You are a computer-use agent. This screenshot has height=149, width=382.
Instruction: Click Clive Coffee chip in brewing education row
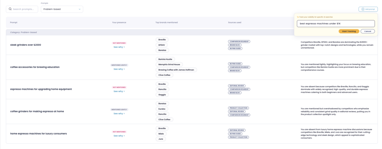pos(165,75)
